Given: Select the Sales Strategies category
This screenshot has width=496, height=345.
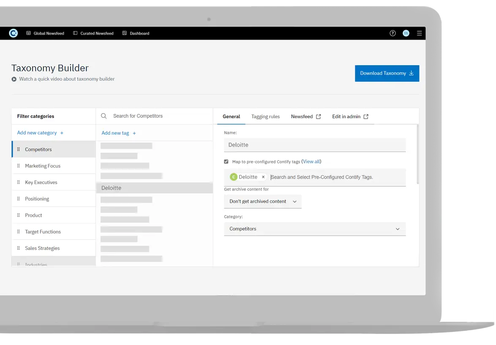Looking at the screenshot, I should (x=54, y=248).
